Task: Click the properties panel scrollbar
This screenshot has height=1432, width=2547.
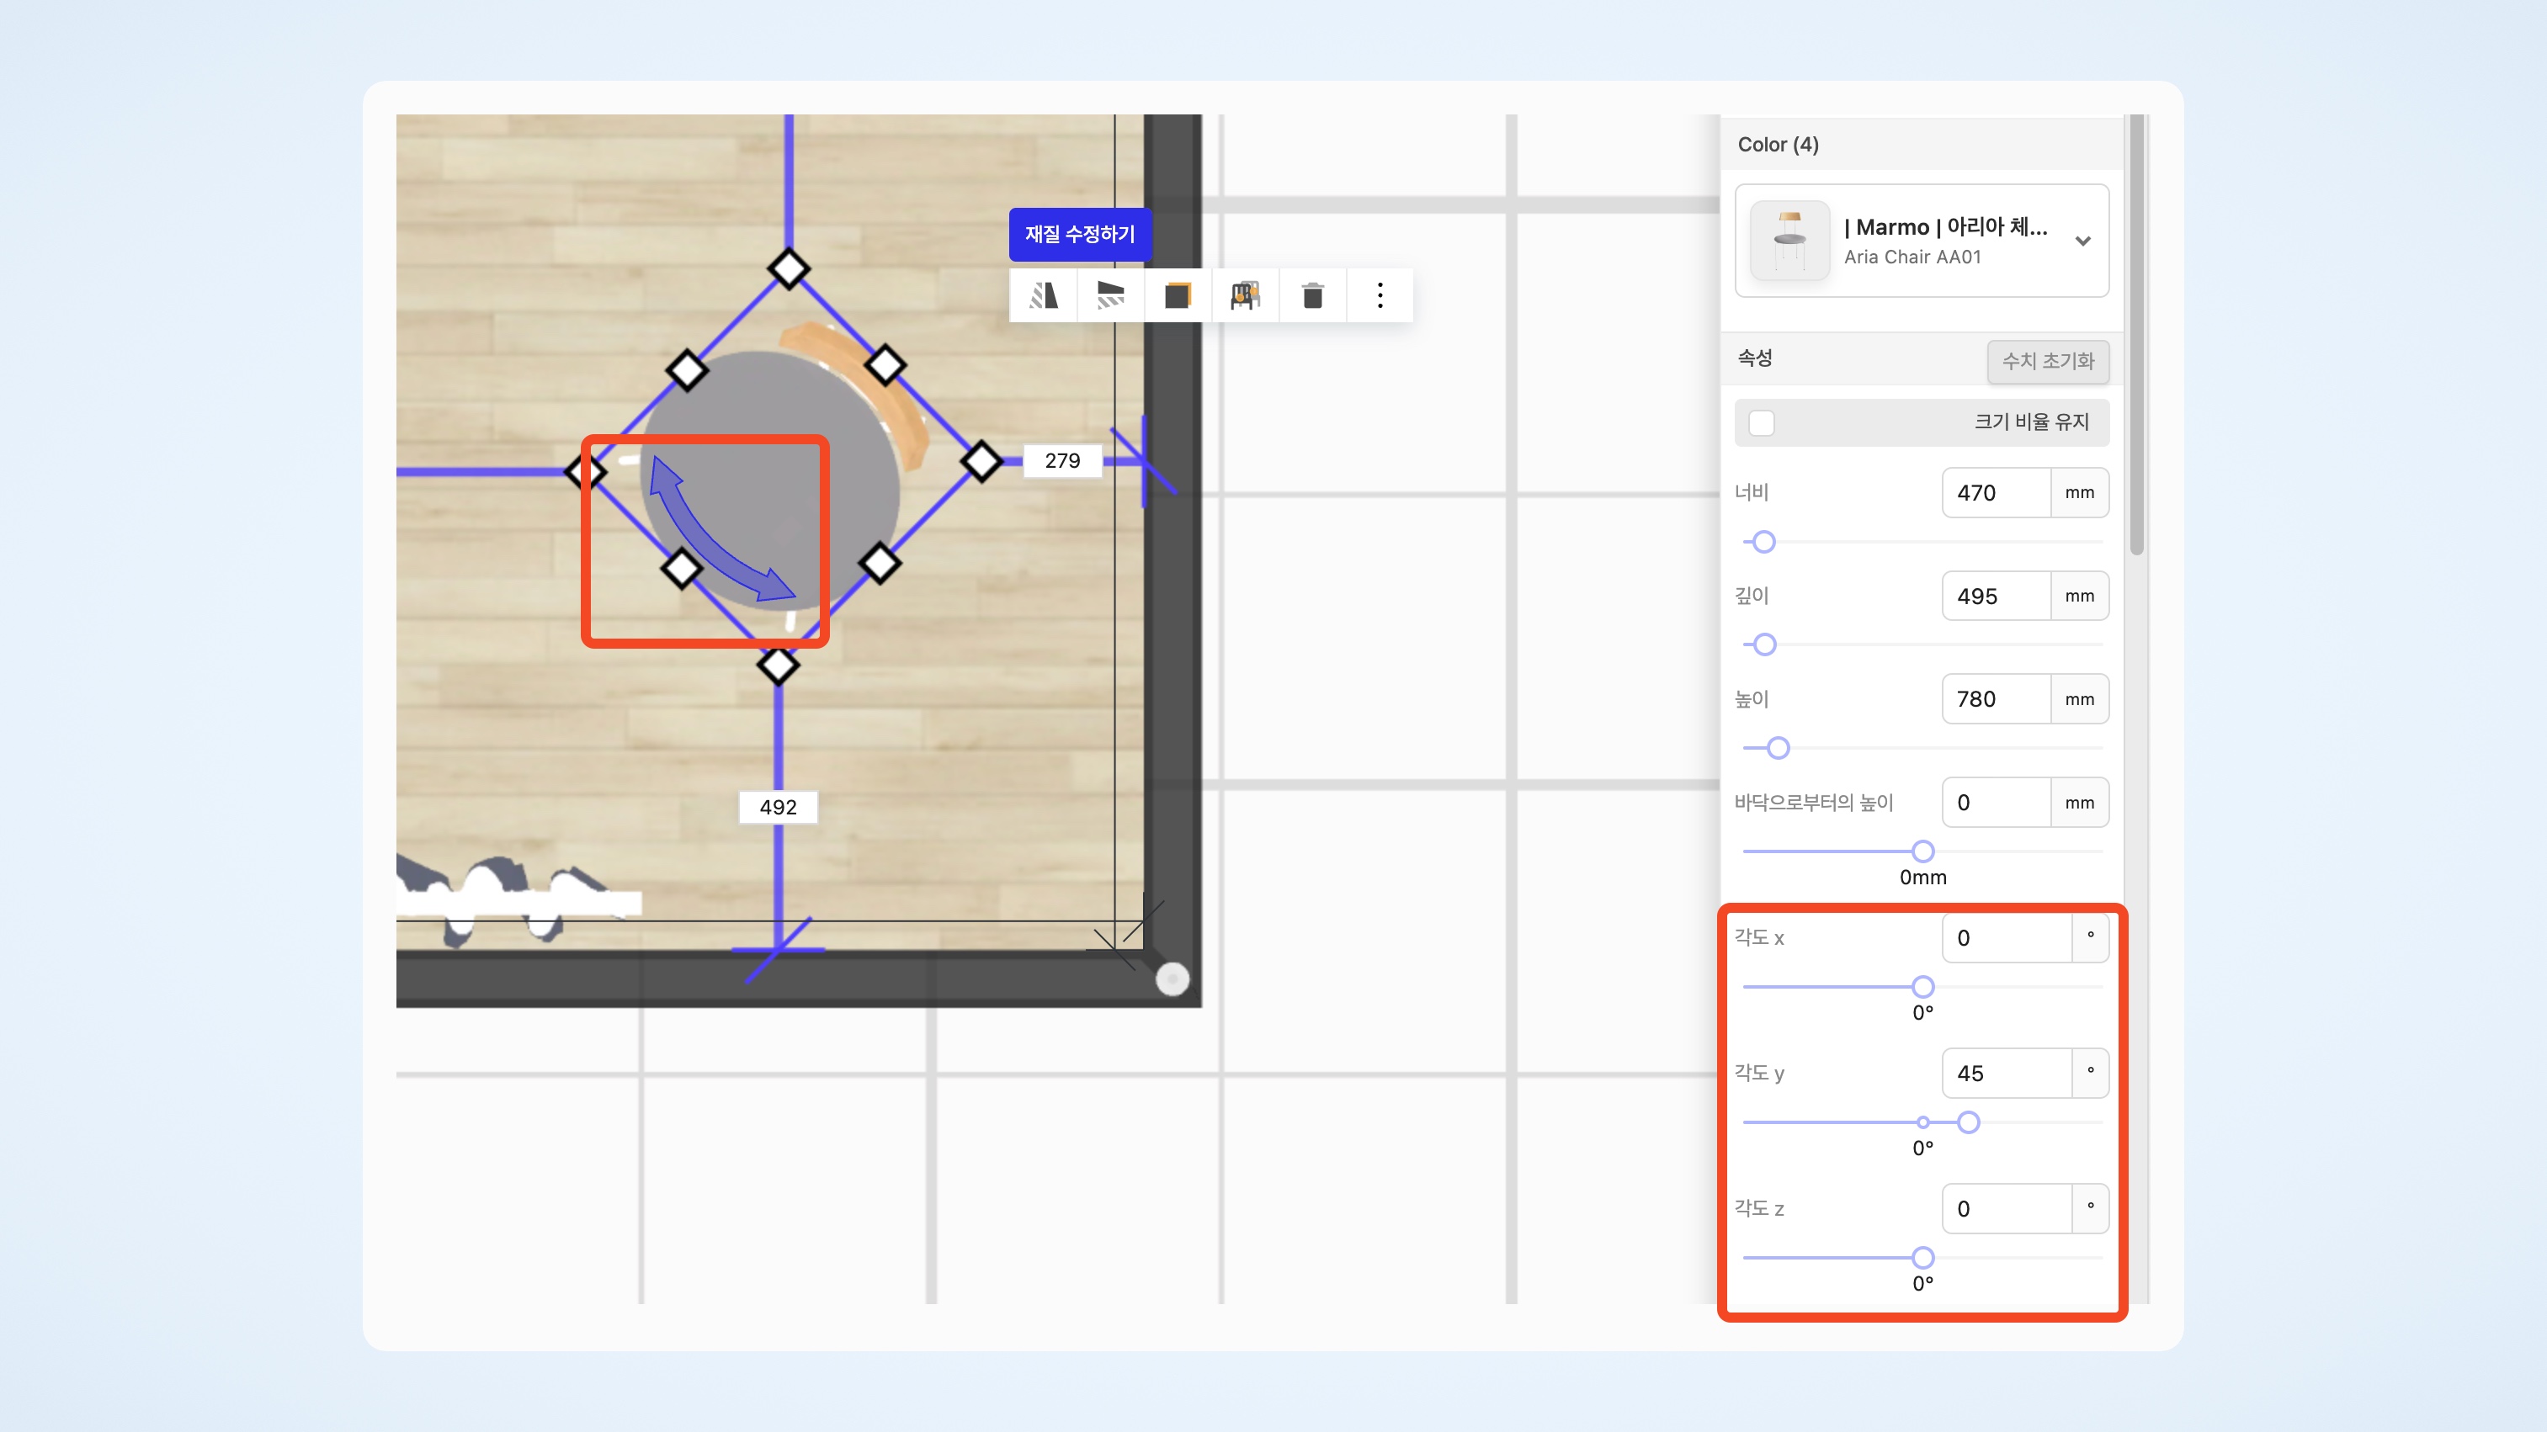Action: 2137,336
